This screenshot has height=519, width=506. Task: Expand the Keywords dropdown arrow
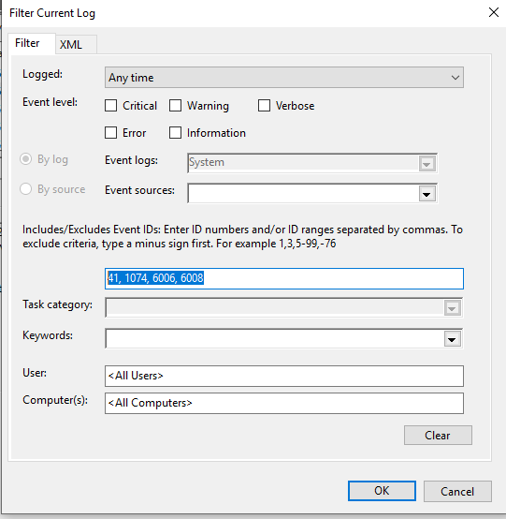[452, 339]
